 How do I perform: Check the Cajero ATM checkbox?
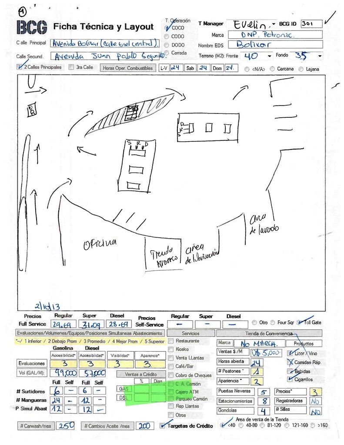coord(171,392)
